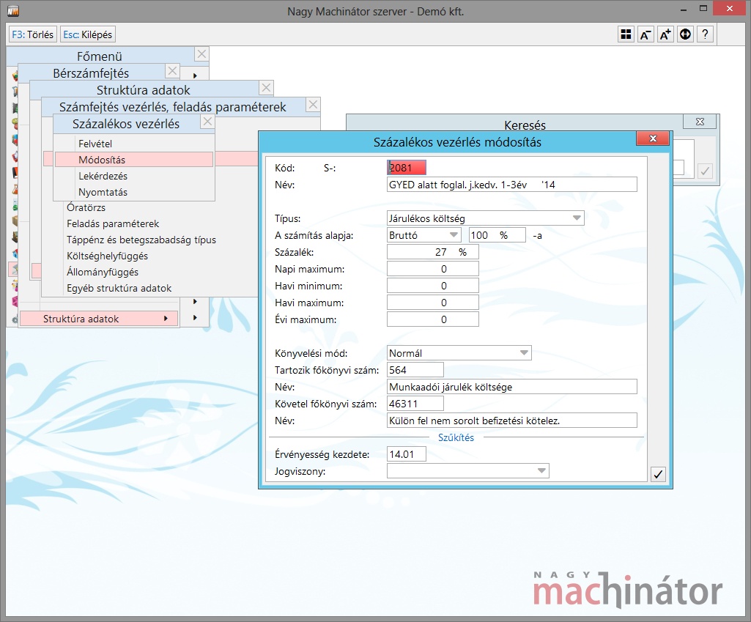The image size is (751, 622).
Task: Click Munkaadói járulék költsége name field
Action: click(511, 386)
